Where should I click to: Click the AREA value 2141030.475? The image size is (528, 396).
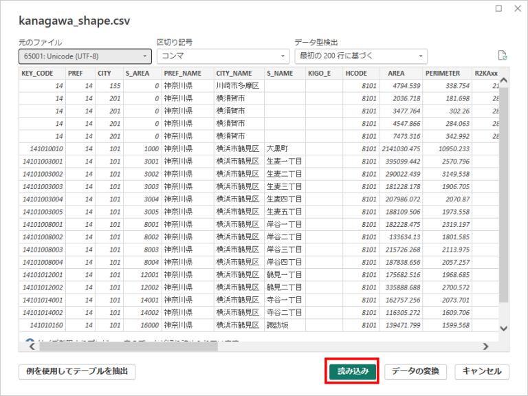coord(401,148)
